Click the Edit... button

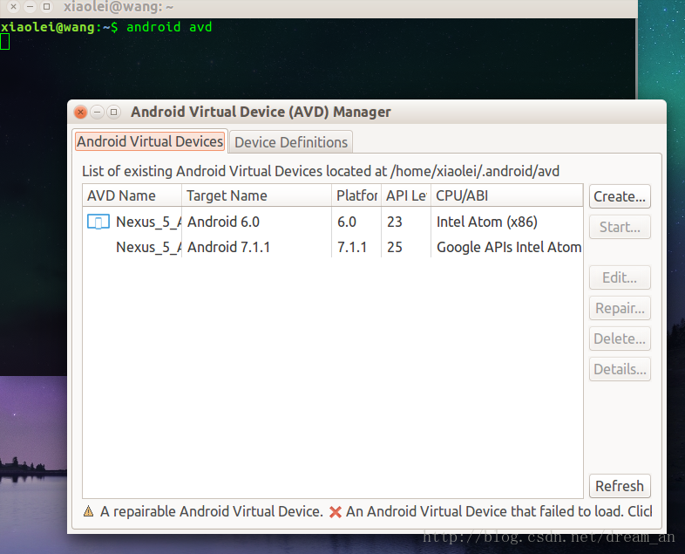[620, 277]
